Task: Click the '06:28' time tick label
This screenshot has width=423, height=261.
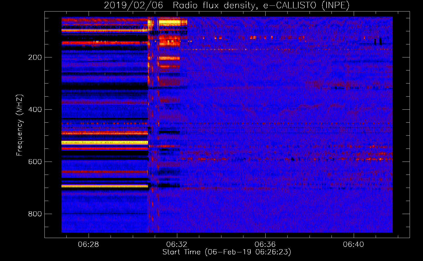Action: pos(89,244)
